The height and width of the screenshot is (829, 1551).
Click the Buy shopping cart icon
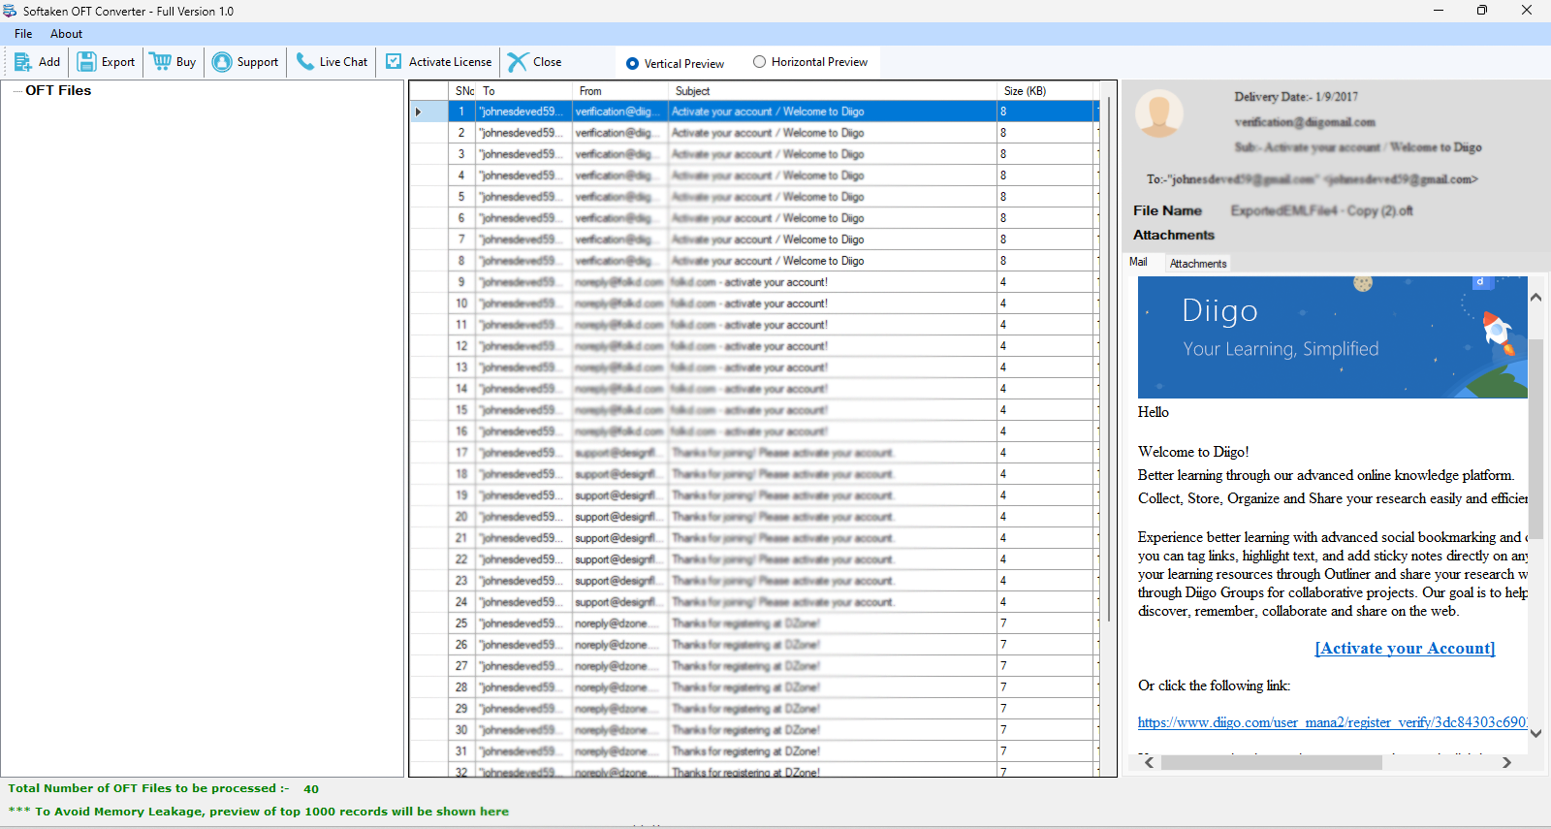coord(161,62)
